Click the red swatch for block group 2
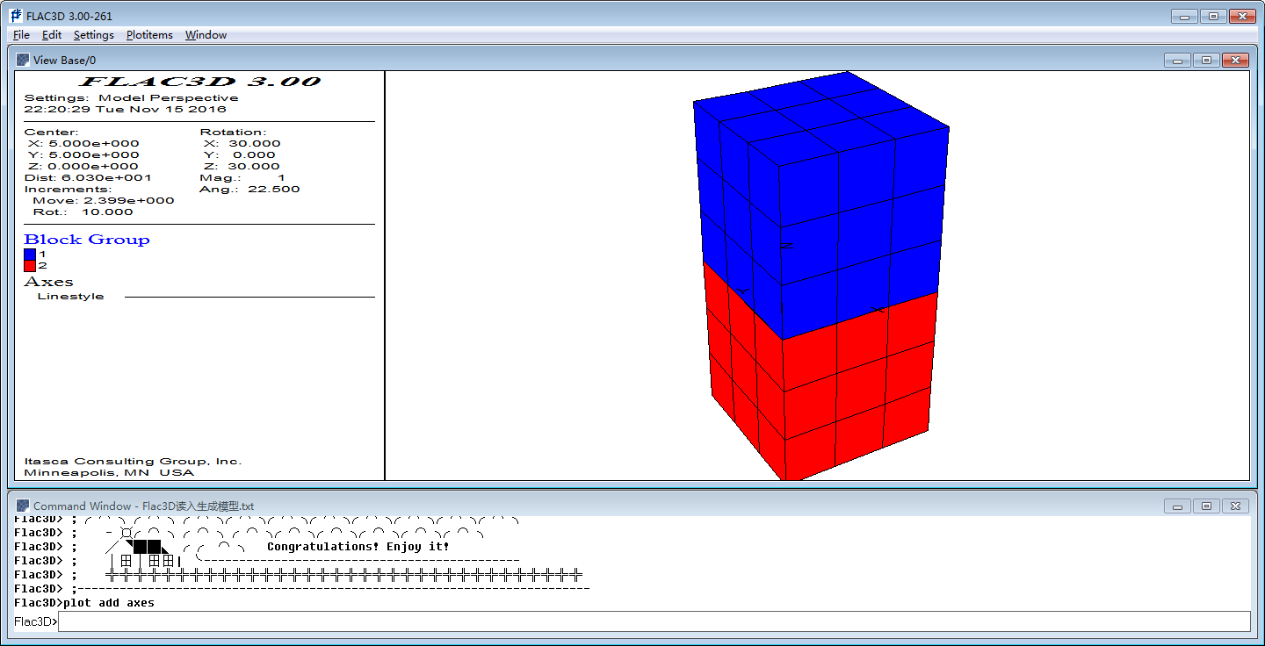This screenshot has height=646, width=1265. 30,265
